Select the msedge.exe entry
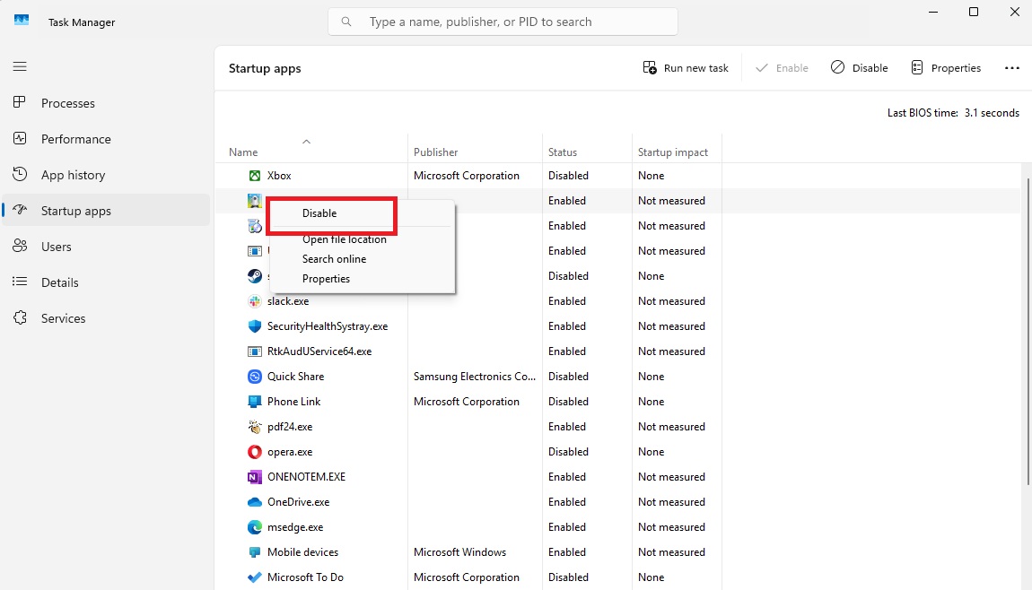Viewport: 1032px width, 590px height. click(295, 527)
